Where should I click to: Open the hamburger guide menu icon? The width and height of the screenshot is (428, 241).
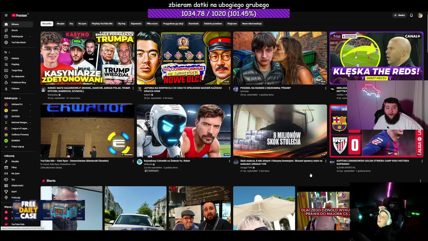click(6, 15)
